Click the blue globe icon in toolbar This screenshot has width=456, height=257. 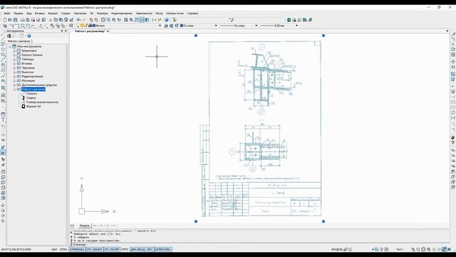(166, 20)
